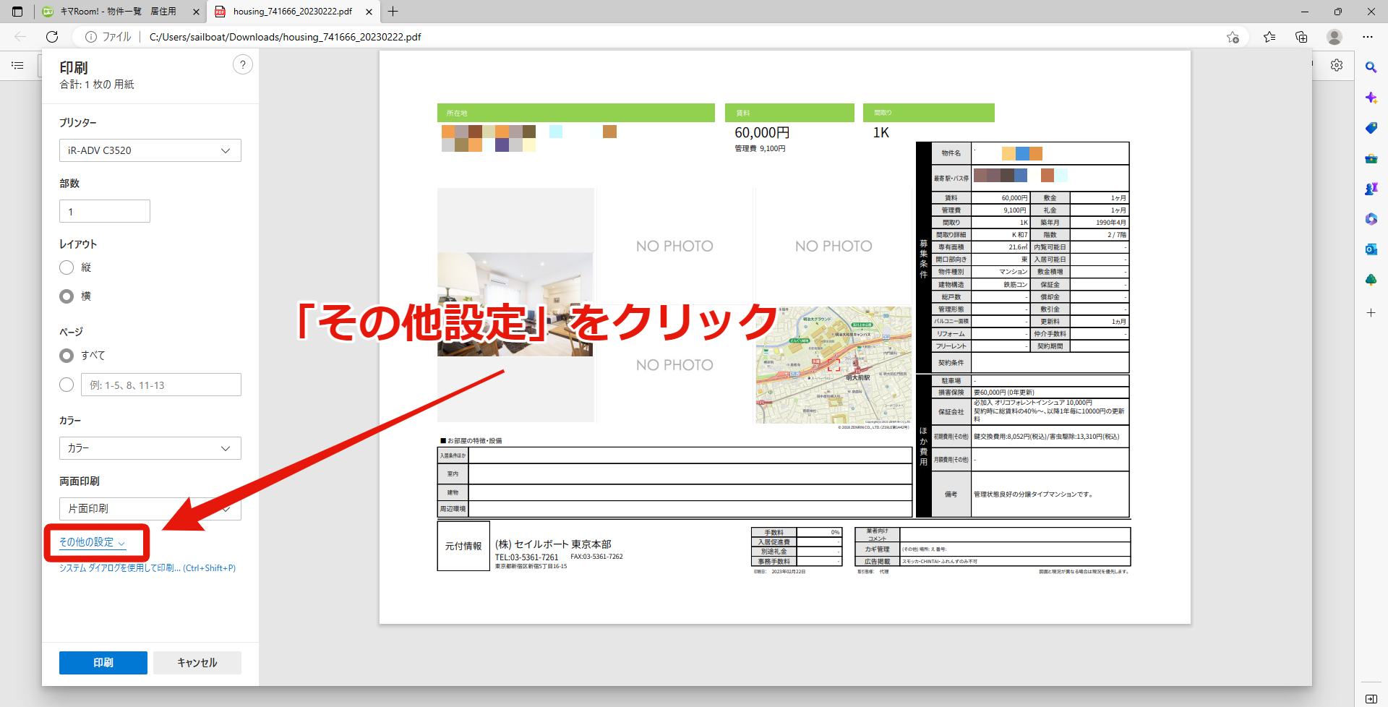Open sidebar settings at bottom
This screenshot has height=707, width=1388.
coord(1371,698)
